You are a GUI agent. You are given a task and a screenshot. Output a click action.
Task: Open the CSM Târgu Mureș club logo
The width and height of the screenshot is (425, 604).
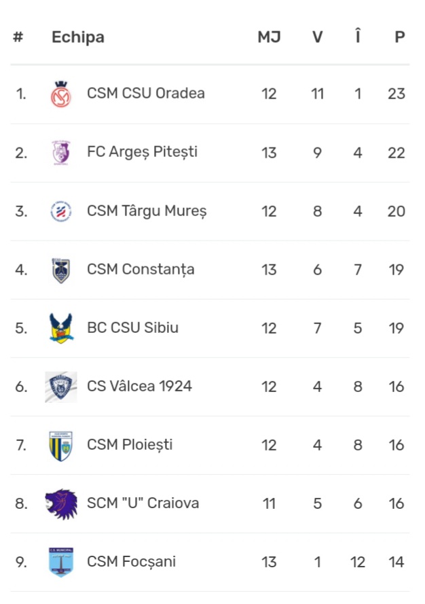pos(61,211)
